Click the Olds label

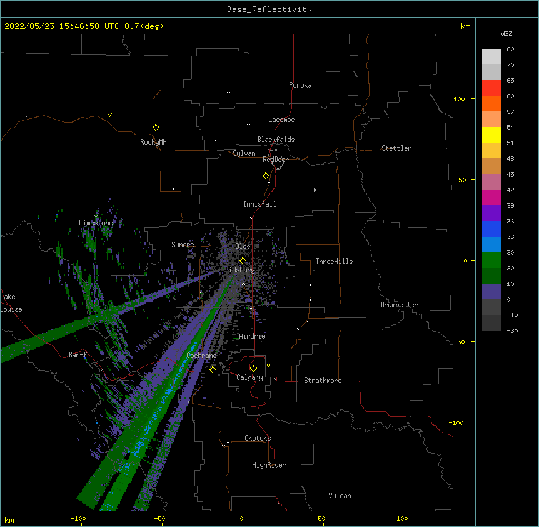click(x=243, y=247)
